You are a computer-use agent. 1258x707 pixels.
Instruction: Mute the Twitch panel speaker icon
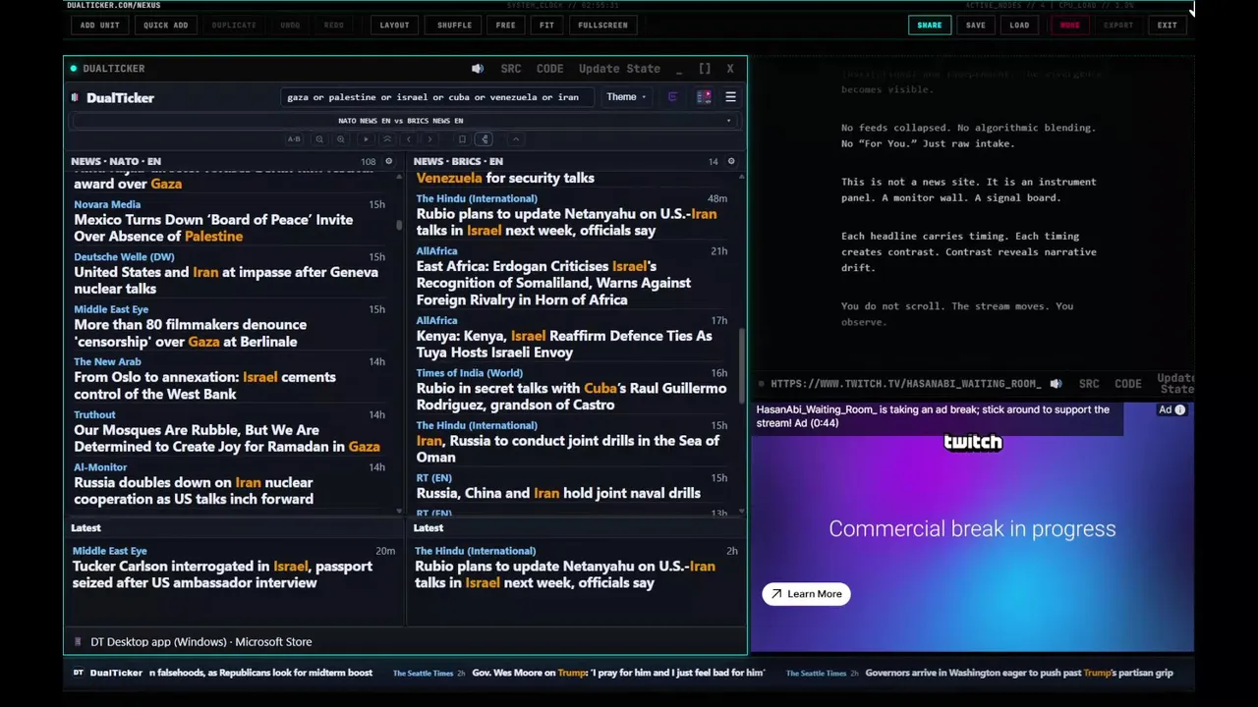[1056, 384]
